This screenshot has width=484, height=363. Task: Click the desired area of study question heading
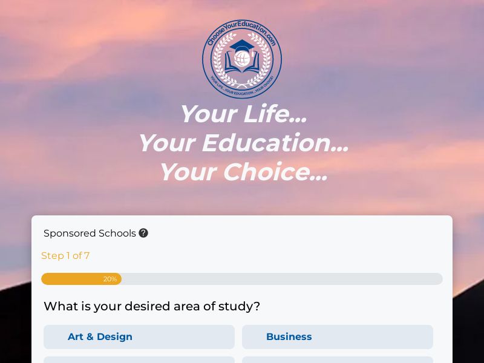pyautogui.click(x=152, y=307)
